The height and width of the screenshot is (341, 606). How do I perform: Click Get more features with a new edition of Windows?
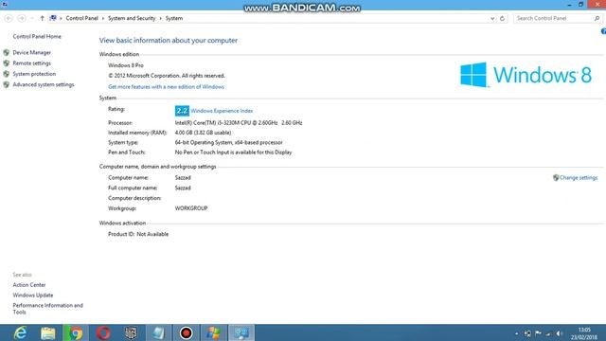tap(167, 87)
